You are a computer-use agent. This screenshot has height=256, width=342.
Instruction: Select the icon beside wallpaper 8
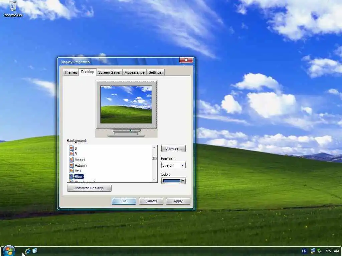tap(71, 148)
